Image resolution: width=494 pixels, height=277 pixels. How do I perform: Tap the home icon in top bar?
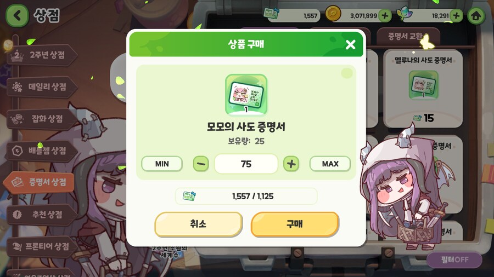[476, 15]
